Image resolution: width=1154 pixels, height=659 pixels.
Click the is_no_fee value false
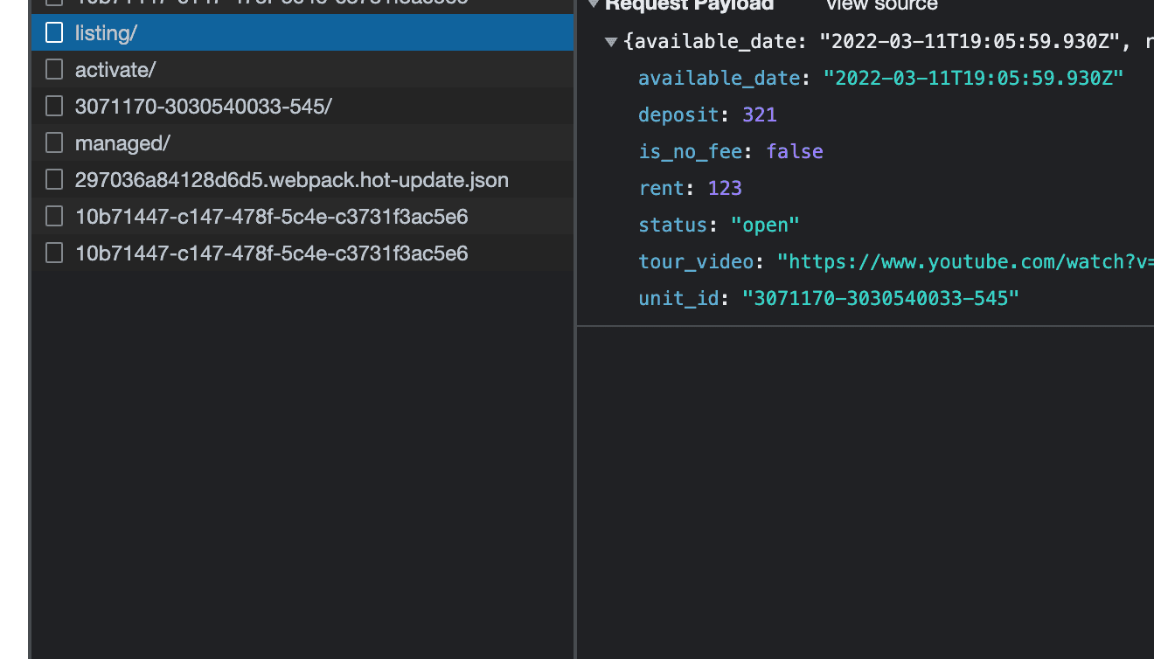click(x=795, y=151)
